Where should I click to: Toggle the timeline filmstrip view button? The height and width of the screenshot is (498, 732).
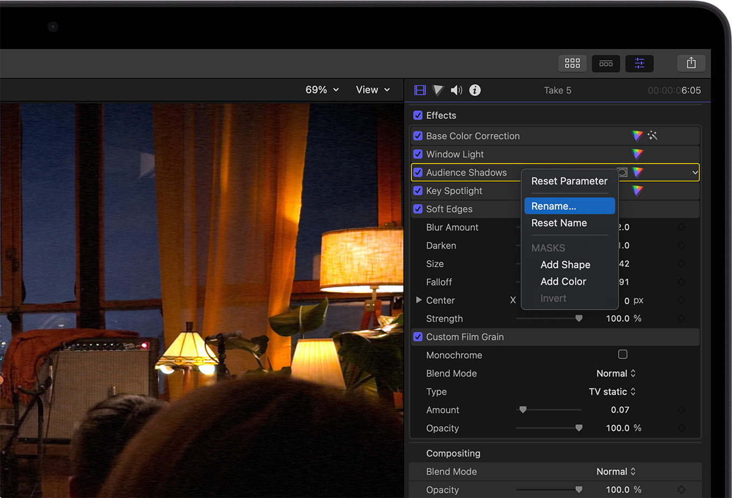[x=606, y=63]
